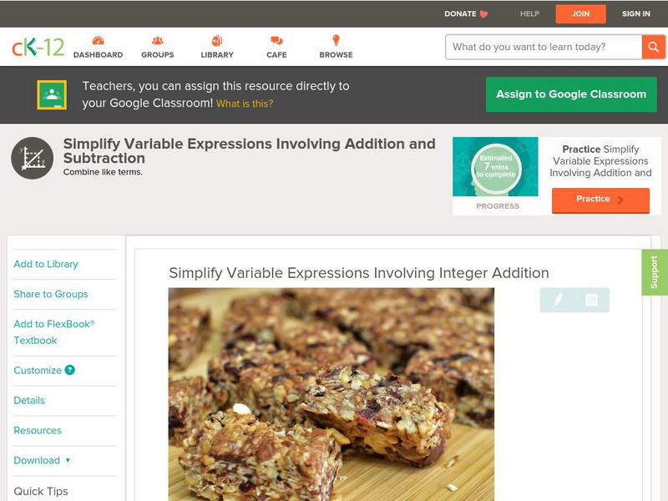
Task: Start the orange Practice button
Action: 600,200
